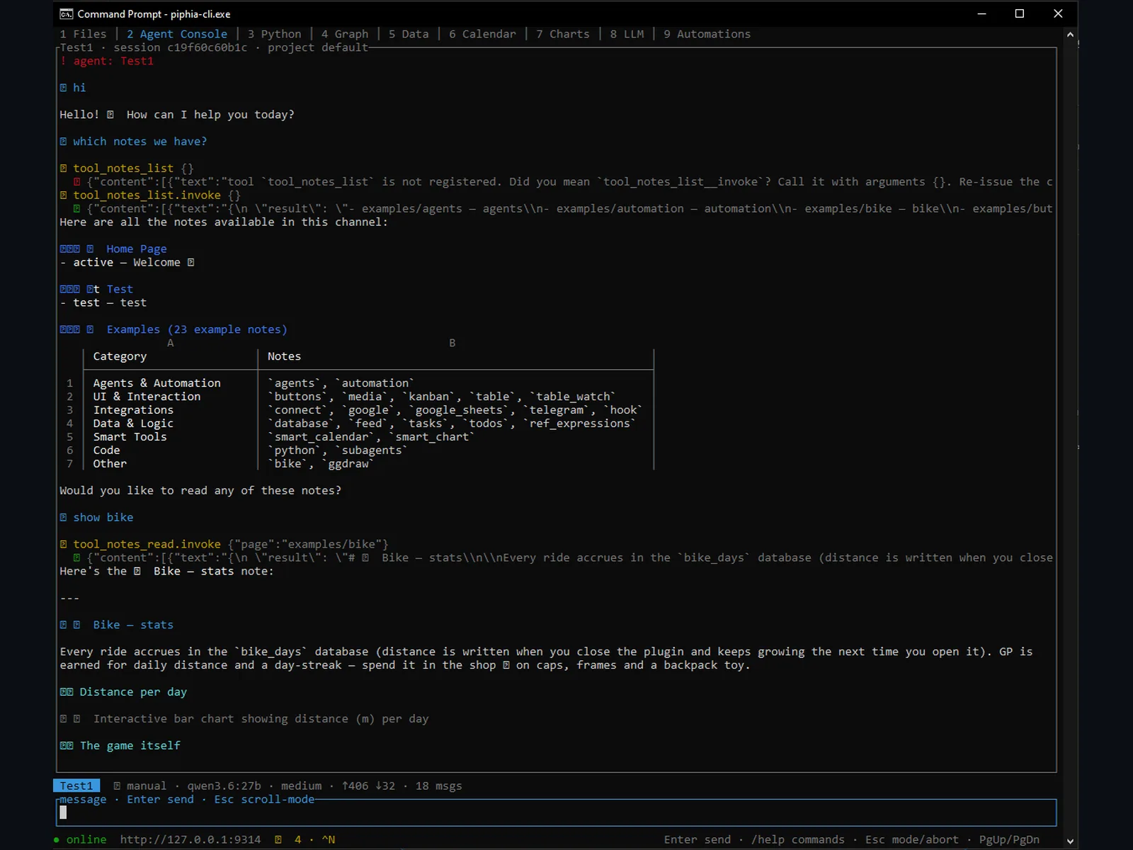
Task: Click 'Would you like to read' line
Action: coord(200,491)
